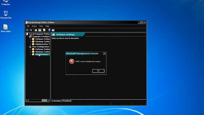The height and width of the screenshot is (115, 204).
Task: Expand Administrative Templates under Computer Configuration
Action: pyautogui.click(x=31, y=44)
